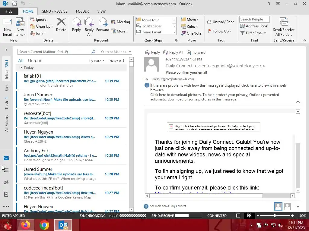This screenshot has height=231, width=309.
Task: Open the Clean Up dropdown
Action: pyautogui.click(x=41, y=26)
